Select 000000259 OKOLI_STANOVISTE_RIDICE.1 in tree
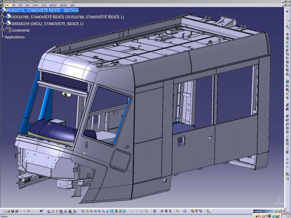Screen dimensions: 291x218 pyautogui.click(x=47, y=24)
